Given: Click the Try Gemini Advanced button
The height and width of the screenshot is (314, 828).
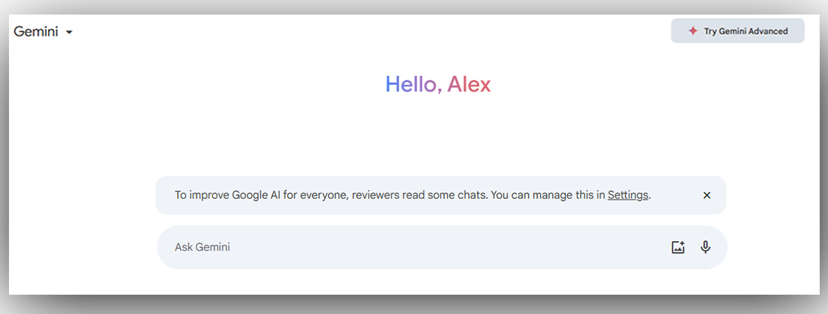Looking at the screenshot, I should coord(738,31).
